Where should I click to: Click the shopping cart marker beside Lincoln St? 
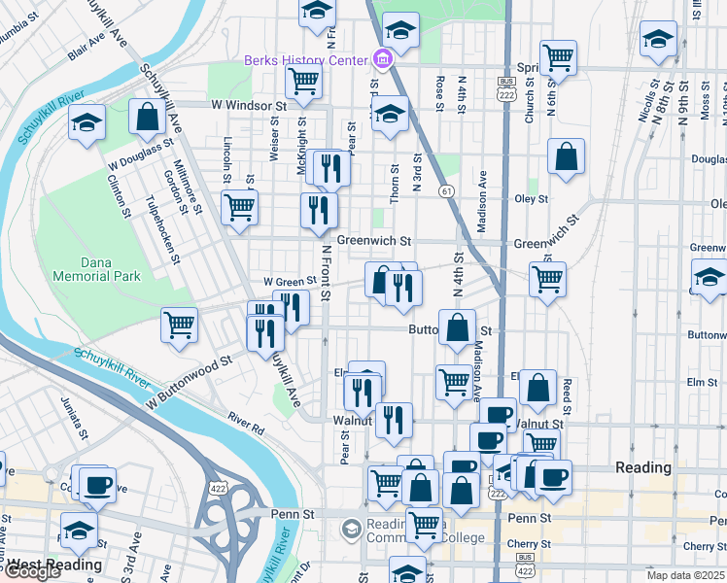click(x=239, y=207)
